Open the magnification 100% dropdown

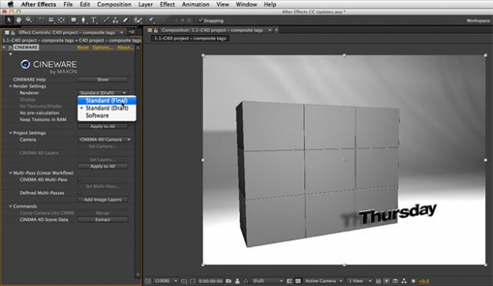pos(165,281)
